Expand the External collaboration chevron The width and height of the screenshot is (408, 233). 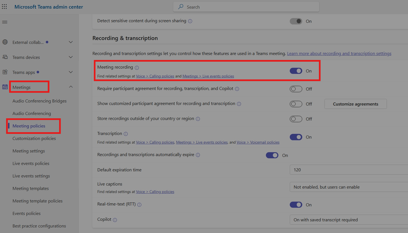point(71,42)
